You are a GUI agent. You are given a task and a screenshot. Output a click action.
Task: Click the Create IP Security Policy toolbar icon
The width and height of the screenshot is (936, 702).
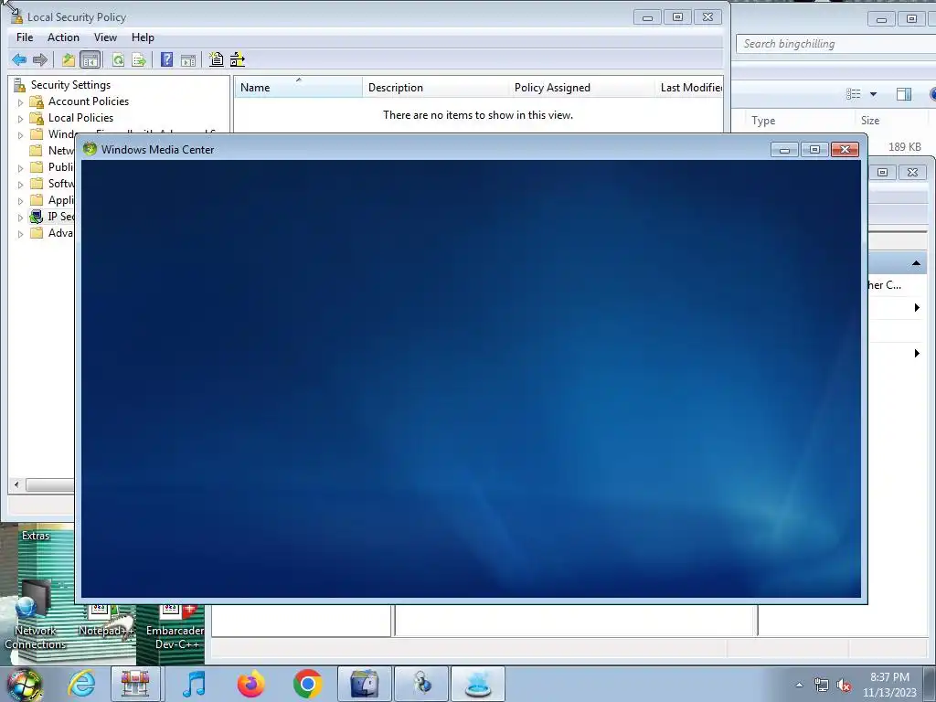point(216,59)
